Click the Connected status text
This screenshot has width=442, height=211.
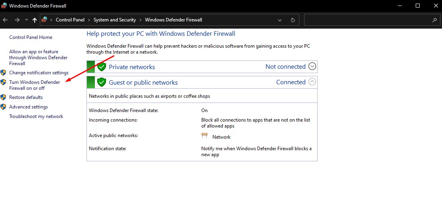(x=291, y=82)
